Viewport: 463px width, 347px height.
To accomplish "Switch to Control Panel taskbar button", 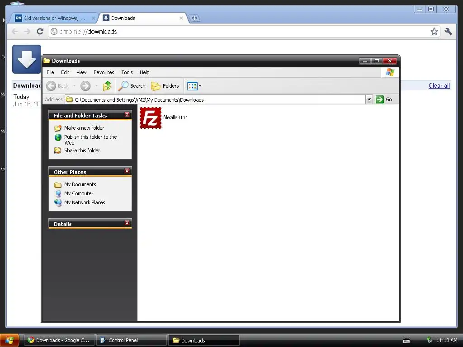I will (132, 340).
